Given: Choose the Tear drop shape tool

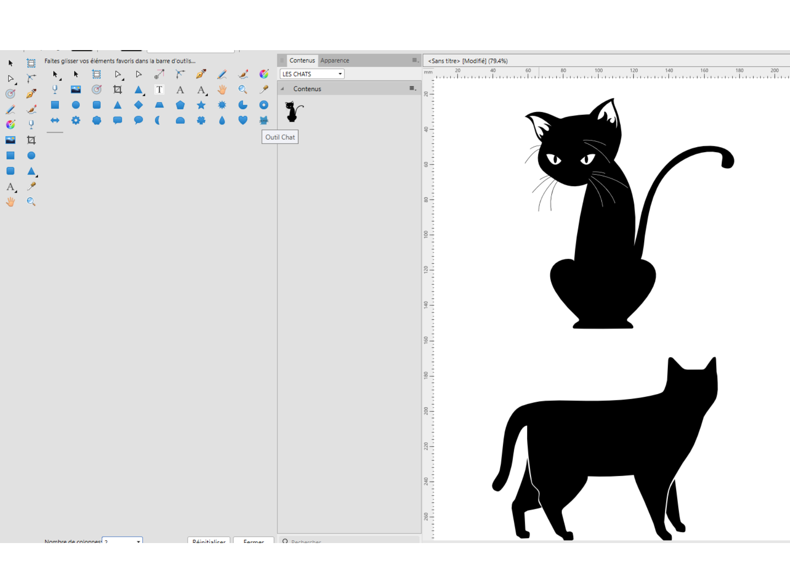Looking at the screenshot, I should [x=222, y=120].
